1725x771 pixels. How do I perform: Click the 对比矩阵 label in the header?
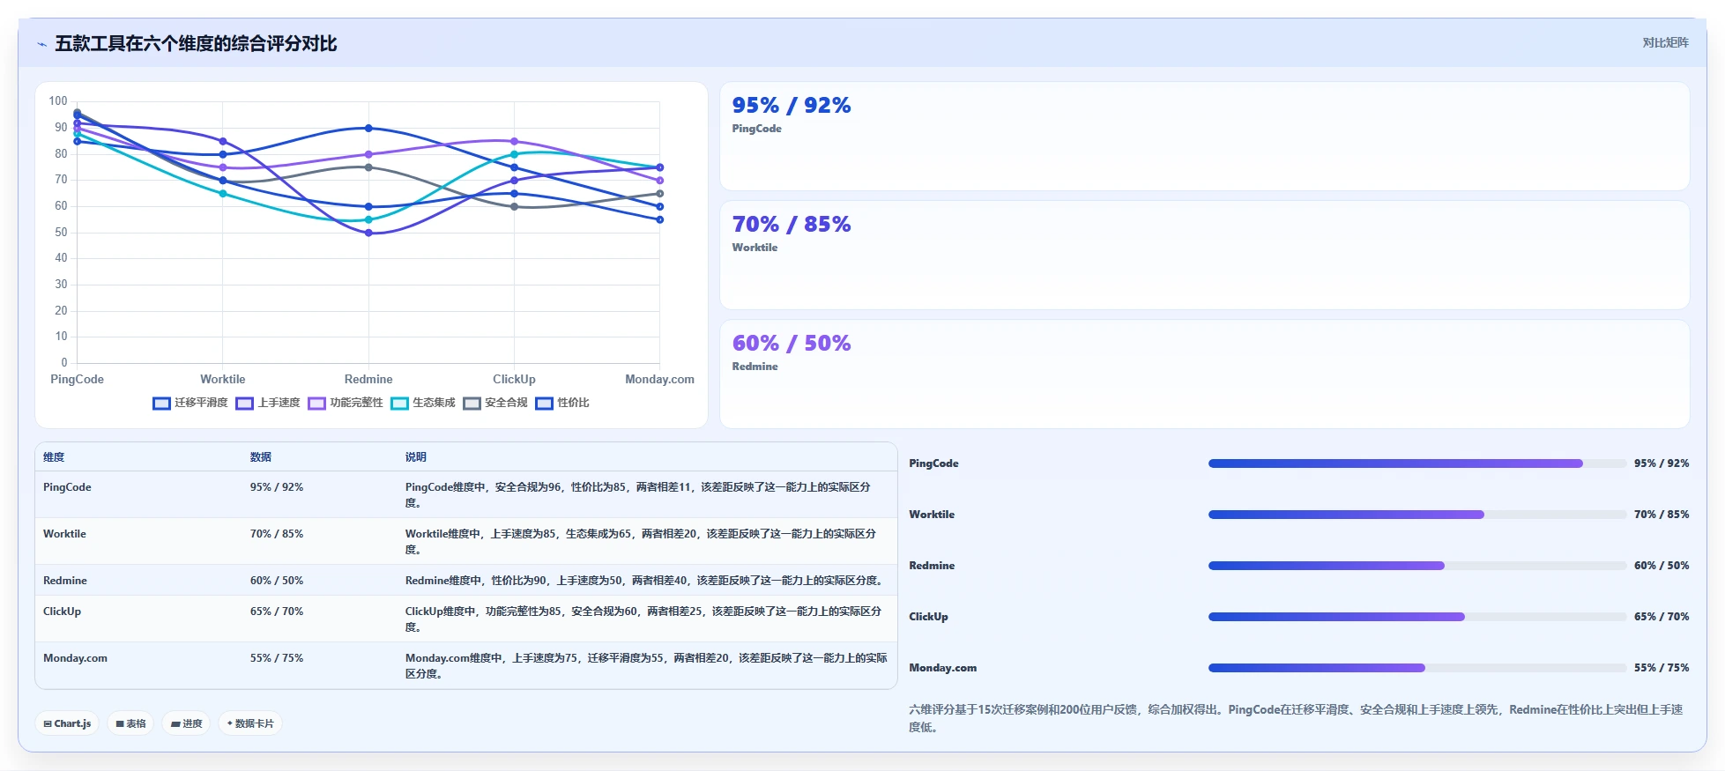[1665, 42]
